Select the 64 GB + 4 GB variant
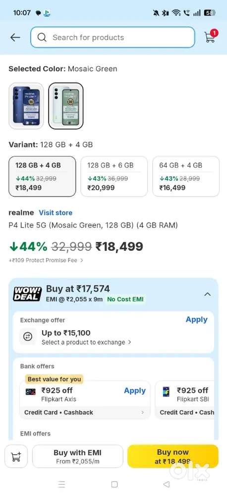This screenshot has width=227, height=496. [186, 177]
